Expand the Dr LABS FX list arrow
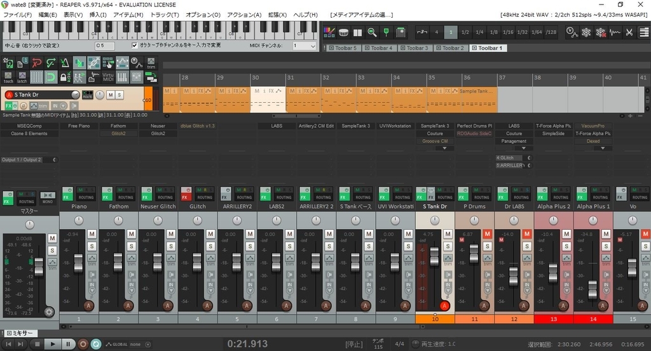 click(x=524, y=149)
